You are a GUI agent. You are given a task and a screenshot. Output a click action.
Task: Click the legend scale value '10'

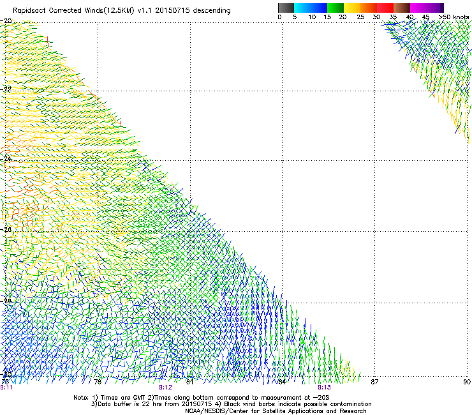tap(312, 17)
